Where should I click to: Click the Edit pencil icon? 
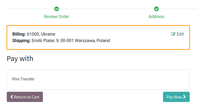(x=173, y=34)
